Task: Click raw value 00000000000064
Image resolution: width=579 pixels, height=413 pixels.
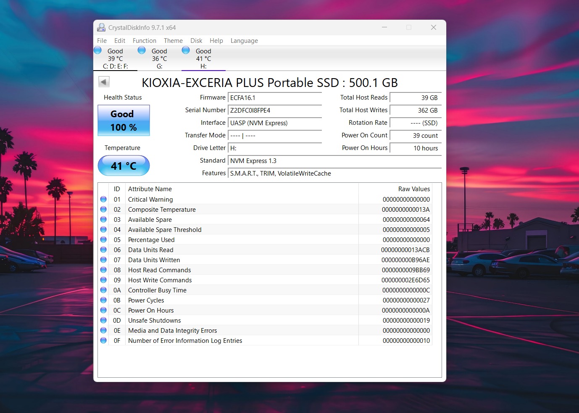Action: [x=406, y=220]
